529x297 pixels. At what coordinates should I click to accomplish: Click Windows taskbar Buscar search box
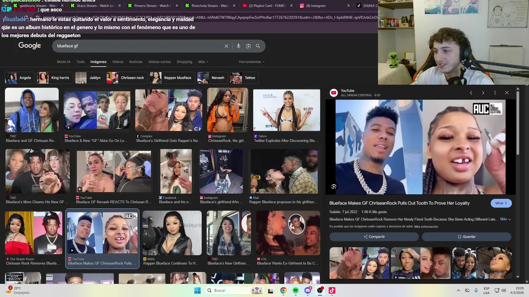[234, 290]
